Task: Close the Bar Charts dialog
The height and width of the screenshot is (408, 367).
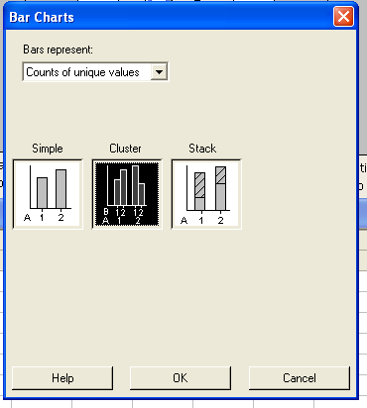Action: coord(343,16)
